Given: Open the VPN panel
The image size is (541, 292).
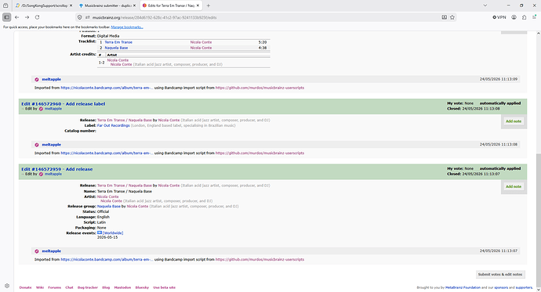Looking at the screenshot, I should 499,17.
